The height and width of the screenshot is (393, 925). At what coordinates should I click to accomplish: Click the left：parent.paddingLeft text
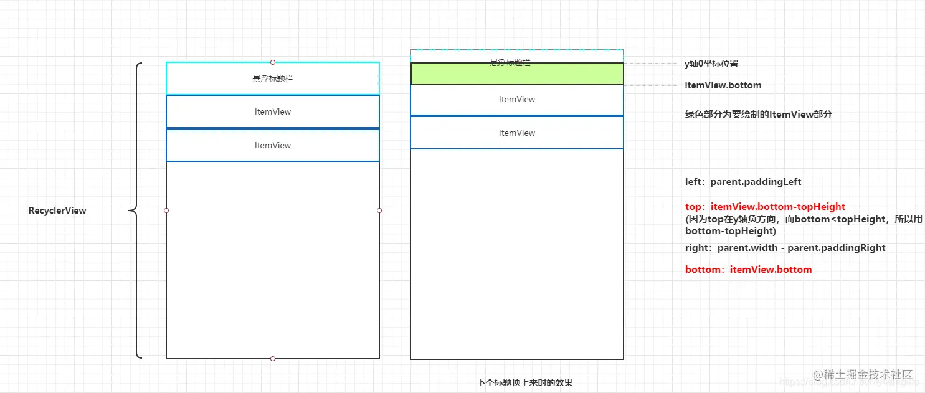click(x=743, y=182)
